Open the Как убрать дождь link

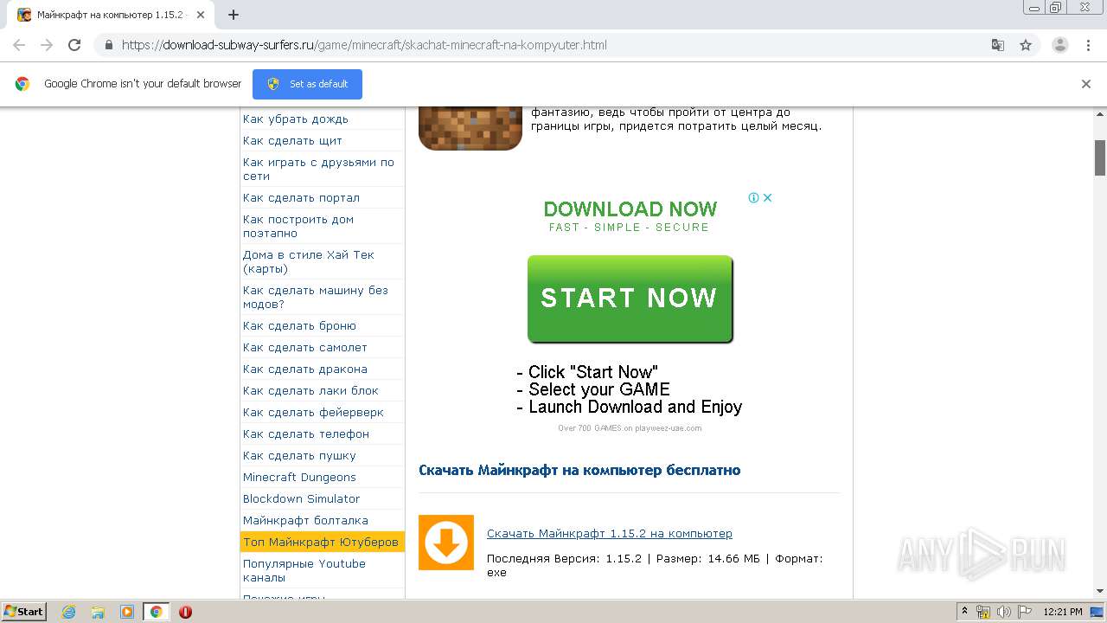(296, 119)
